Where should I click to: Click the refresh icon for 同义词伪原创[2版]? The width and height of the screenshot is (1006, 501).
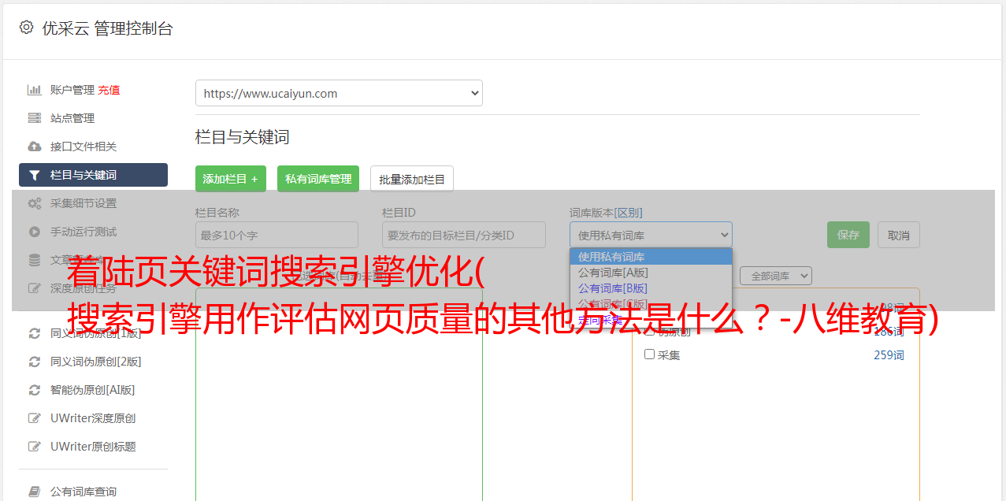tap(35, 362)
